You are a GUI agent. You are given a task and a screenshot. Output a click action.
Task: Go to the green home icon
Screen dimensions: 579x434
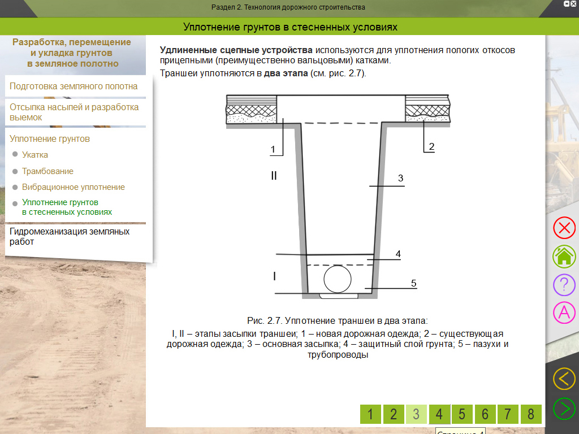(x=564, y=256)
